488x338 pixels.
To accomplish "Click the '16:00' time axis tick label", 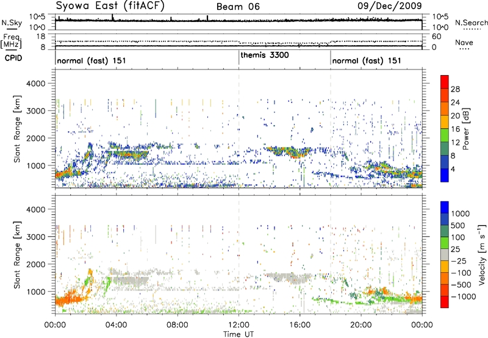I will pos(300,325).
